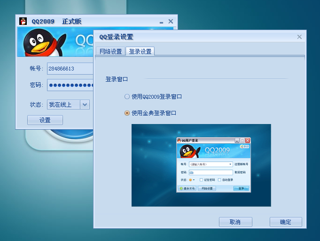Viewport: 320px width, 241px height.
Task: Expand the 状态 dropdown arrow
Action: (x=85, y=105)
